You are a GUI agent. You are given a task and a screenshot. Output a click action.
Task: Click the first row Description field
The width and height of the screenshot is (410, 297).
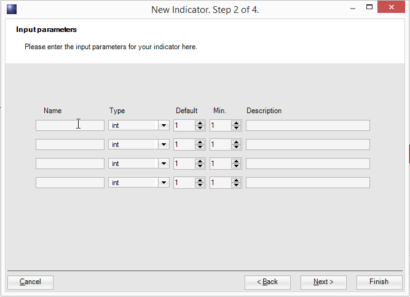point(308,125)
